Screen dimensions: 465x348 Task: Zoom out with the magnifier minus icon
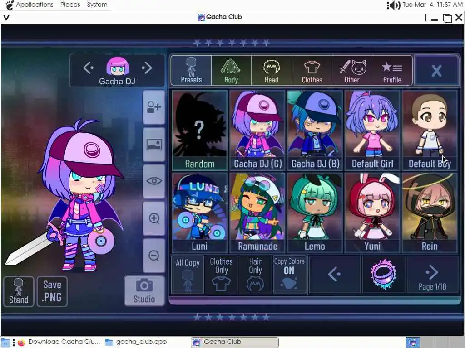coord(154,256)
